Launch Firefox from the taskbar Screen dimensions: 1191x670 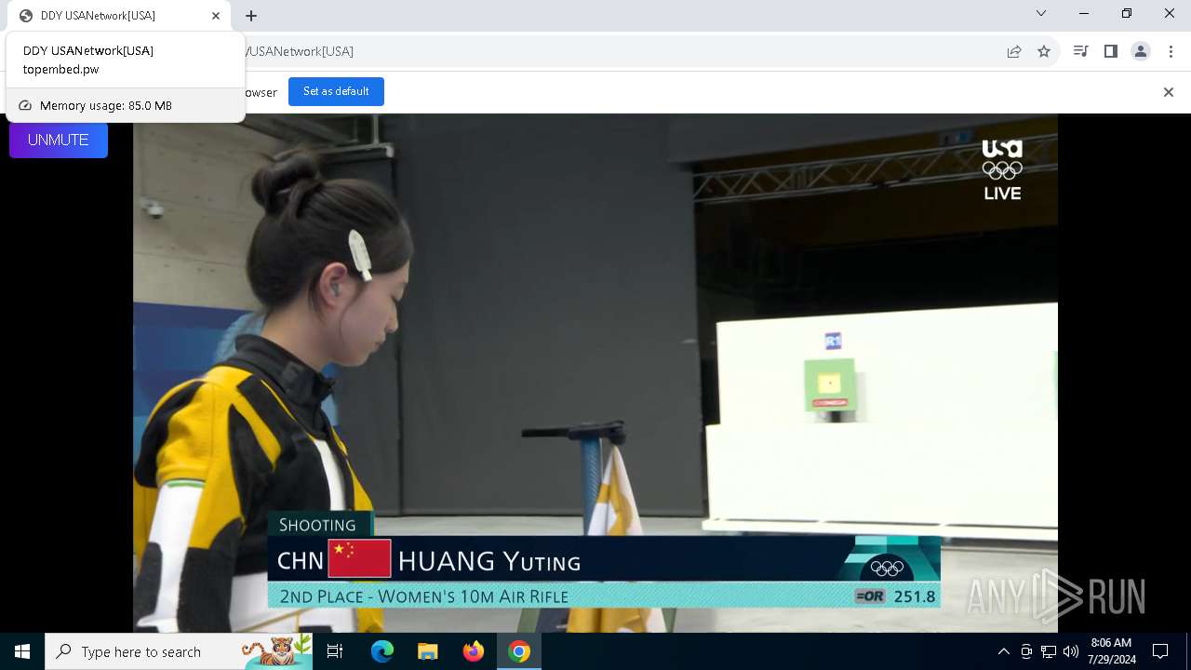click(474, 651)
